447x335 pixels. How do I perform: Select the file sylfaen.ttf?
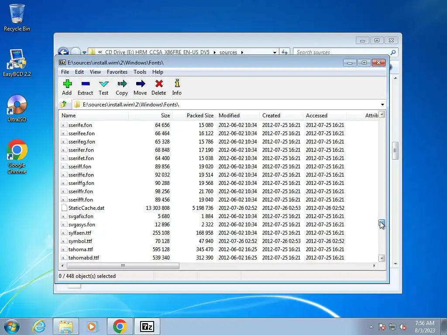[x=79, y=233]
